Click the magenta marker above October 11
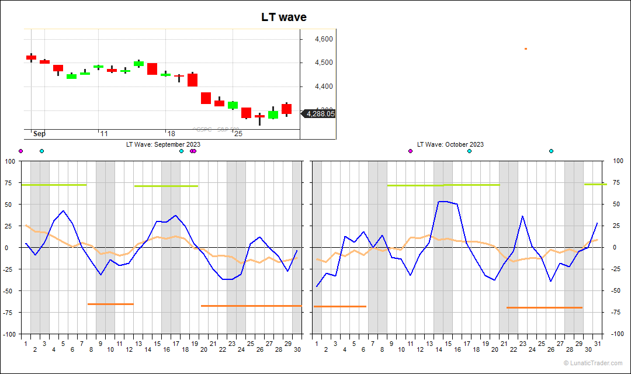The height and width of the screenshot is (374, 631). coord(411,150)
